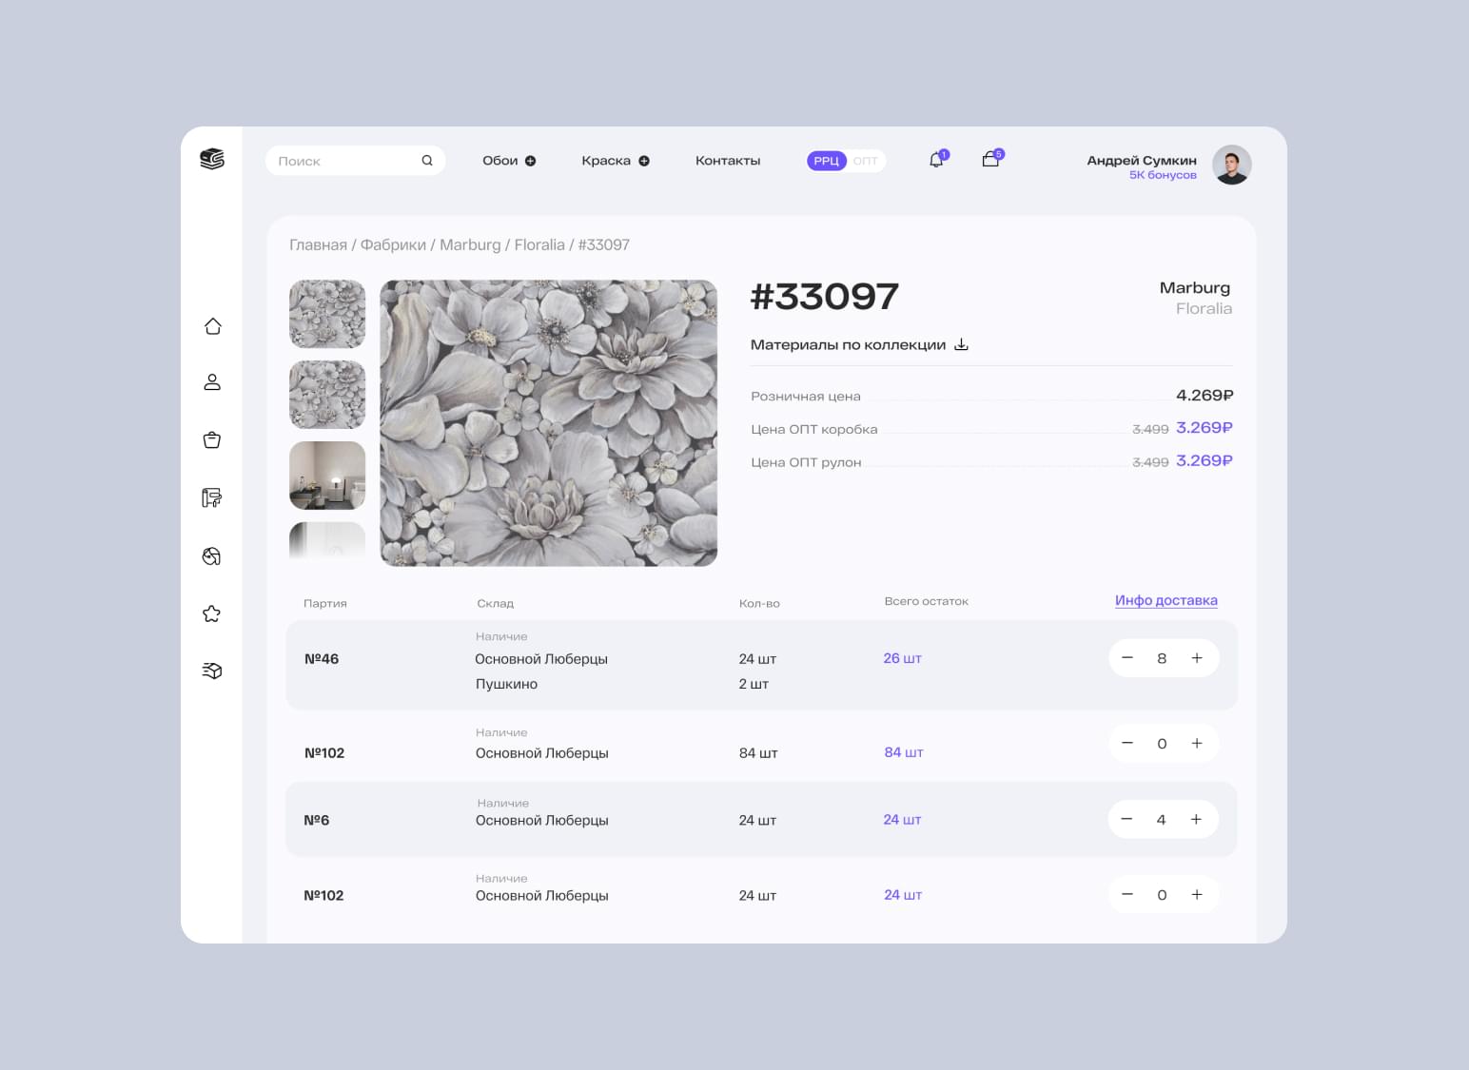Expand the Обои menu
1469x1070 pixels.
pos(509,161)
